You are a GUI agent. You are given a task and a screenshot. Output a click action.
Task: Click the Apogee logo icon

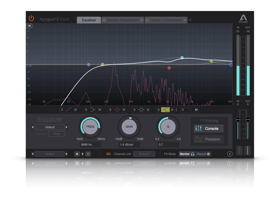[x=243, y=19]
